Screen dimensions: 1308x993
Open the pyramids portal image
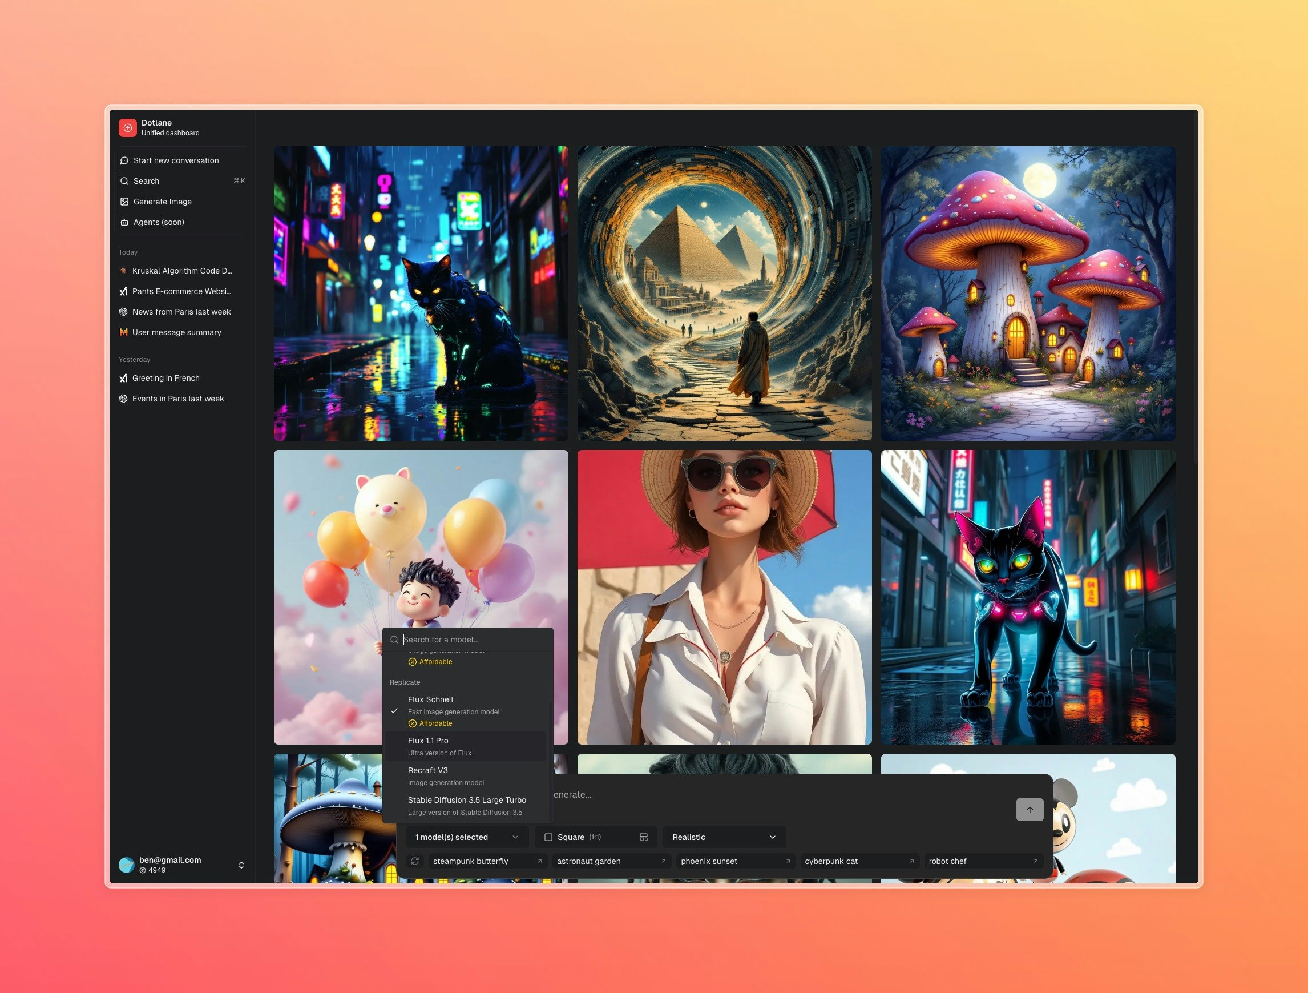click(724, 294)
